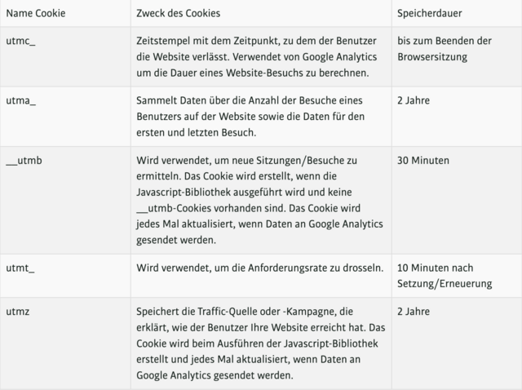Click the utma_ description starting 'Sammelt Daten'
522x390 pixels.
coord(250,117)
